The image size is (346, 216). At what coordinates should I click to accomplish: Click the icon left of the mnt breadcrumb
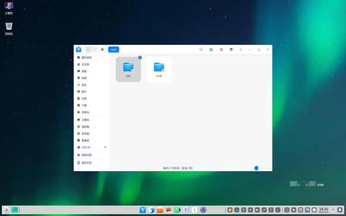(103, 50)
